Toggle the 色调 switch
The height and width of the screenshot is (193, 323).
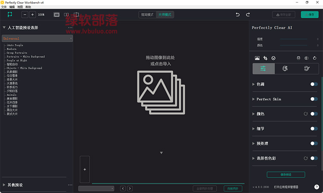pyautogui.click(x=314, y=84)
